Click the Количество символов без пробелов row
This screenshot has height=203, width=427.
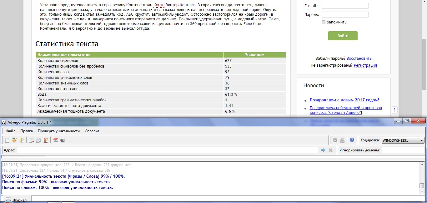coord(161,66)
